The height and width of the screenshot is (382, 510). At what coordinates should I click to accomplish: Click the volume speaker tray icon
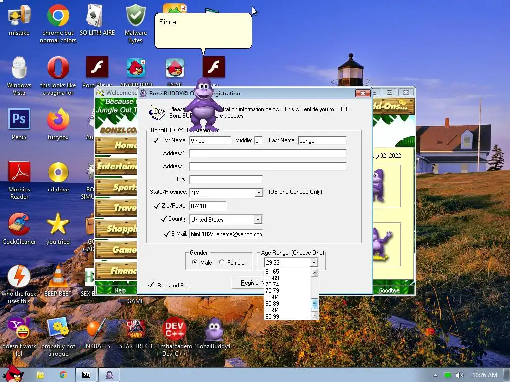click(459, 375)
